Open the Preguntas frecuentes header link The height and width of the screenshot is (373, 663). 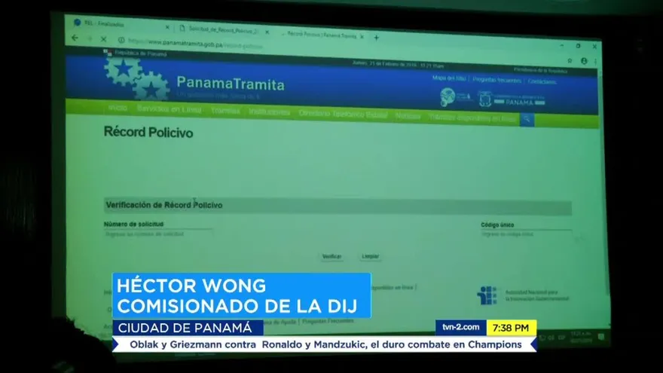coord(496,80)
